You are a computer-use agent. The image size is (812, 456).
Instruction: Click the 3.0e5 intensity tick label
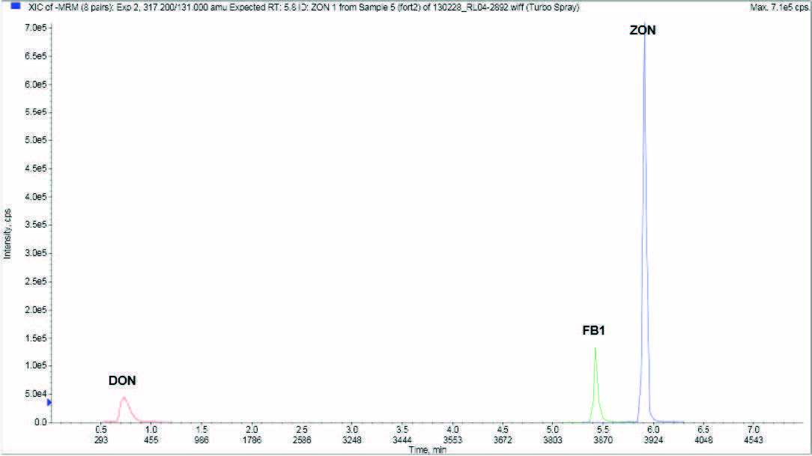pyautogui.click(x=35, y=253)
